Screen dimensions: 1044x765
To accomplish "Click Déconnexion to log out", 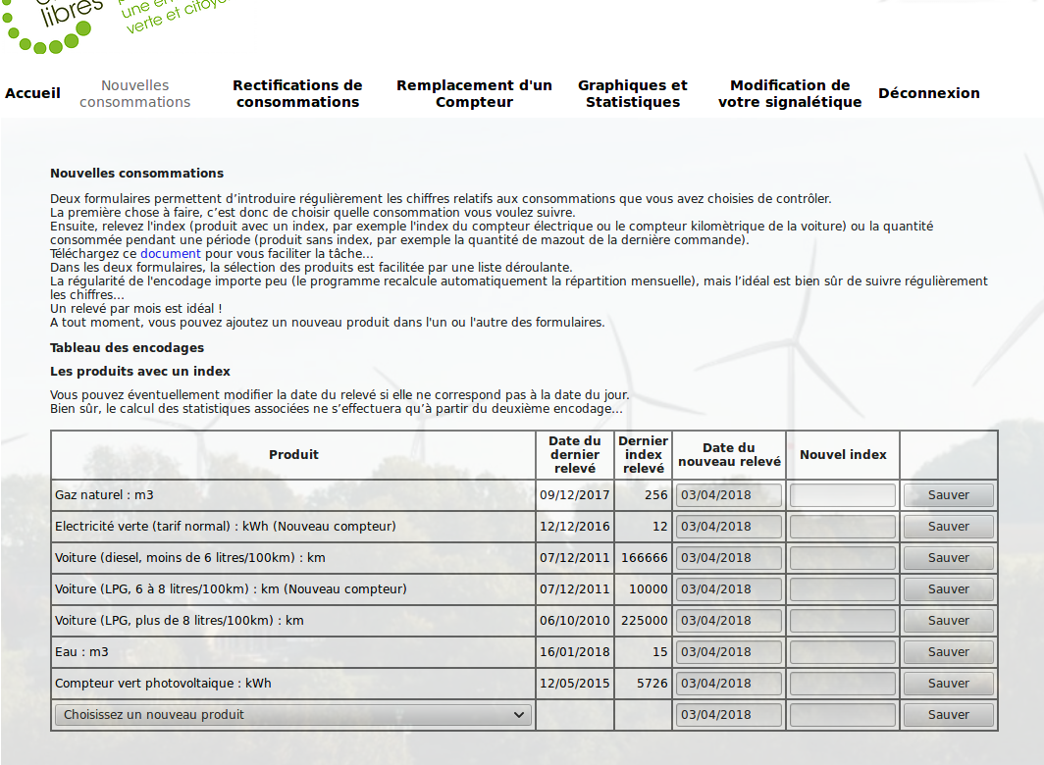I will point(929,93).
